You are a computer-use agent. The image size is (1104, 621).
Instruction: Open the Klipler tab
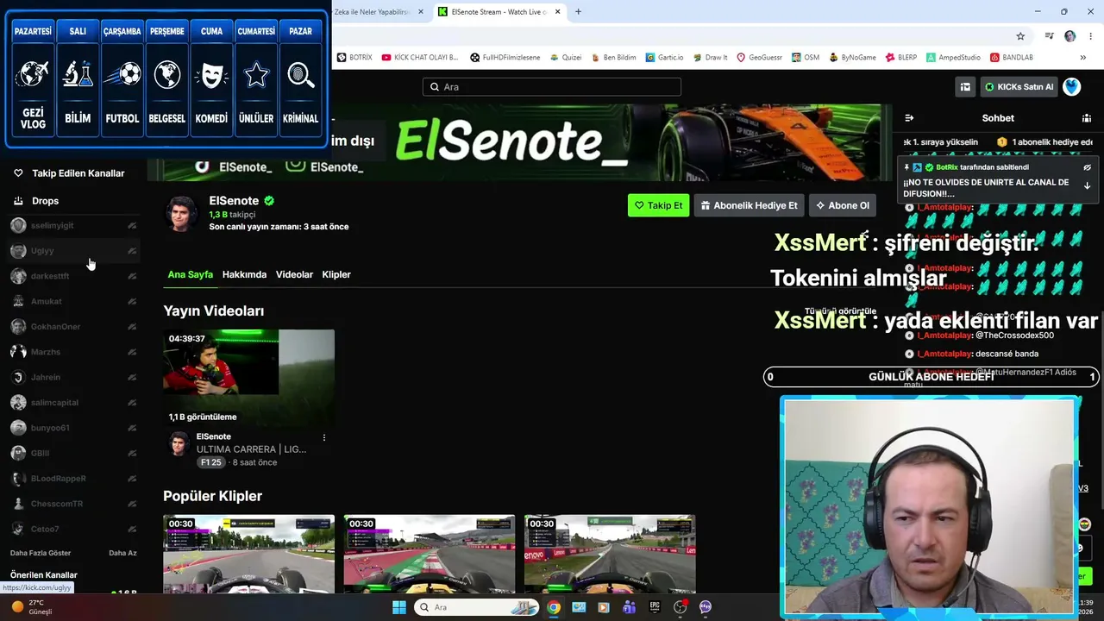336,274
